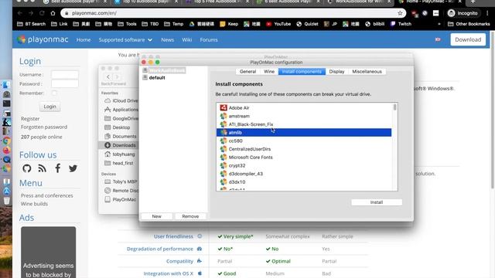495x278 pixels.
Task: Open the News menu item
Action: (167, 39)
